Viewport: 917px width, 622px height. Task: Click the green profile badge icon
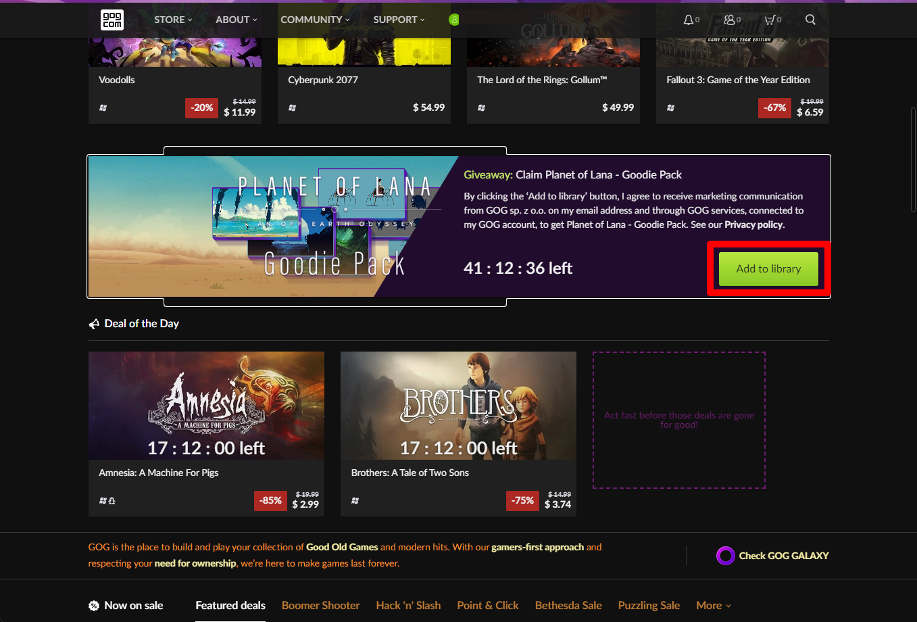[454, 20]
